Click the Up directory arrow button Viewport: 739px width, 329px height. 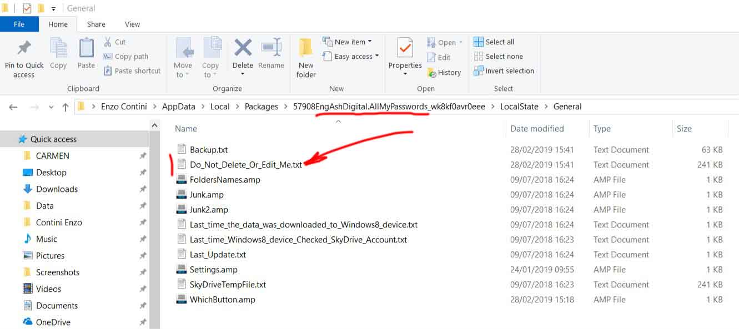66,107
